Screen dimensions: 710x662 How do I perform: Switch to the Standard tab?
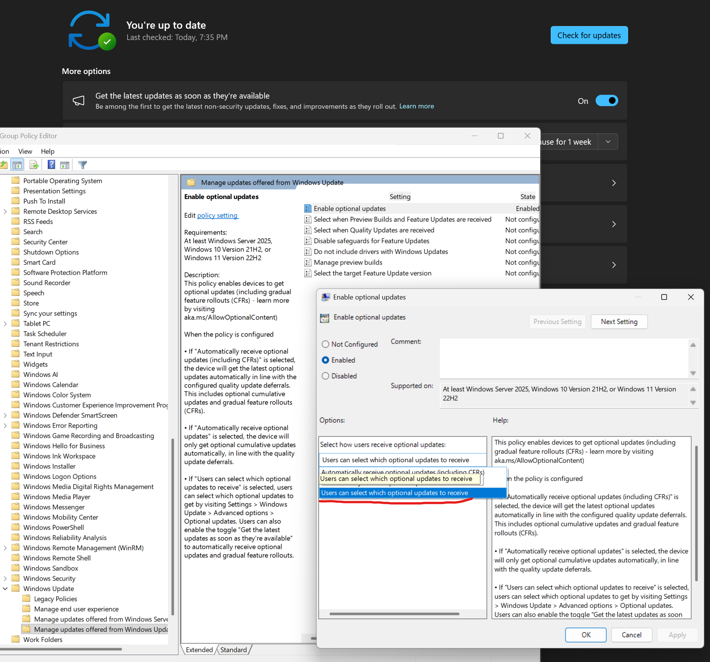click(233, 650)
